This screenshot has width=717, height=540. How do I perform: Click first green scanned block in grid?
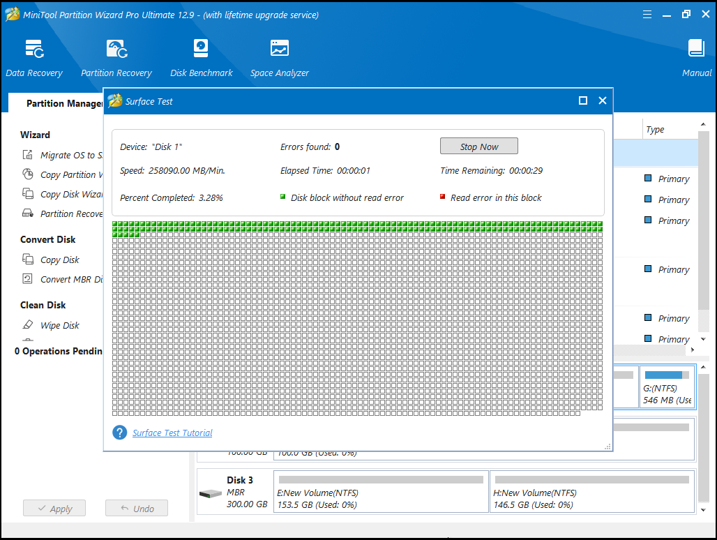pos(115,223)
